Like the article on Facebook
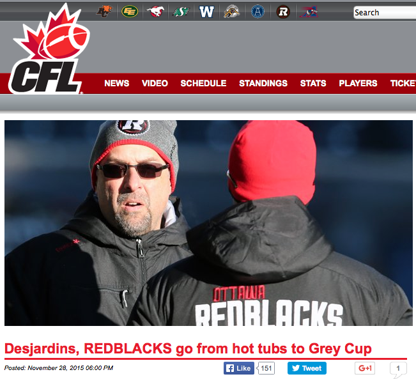Image resolution: width=416 pixels, height=379 pixels. point(239,368)
